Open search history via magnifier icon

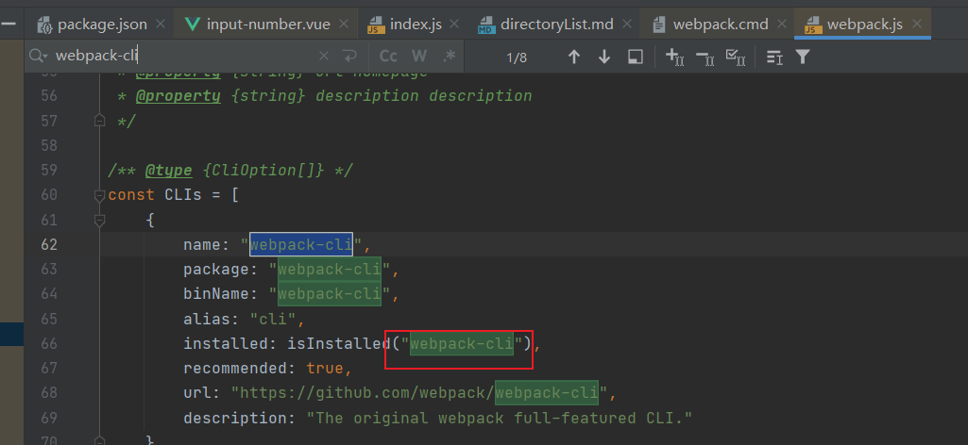[38, 56]
